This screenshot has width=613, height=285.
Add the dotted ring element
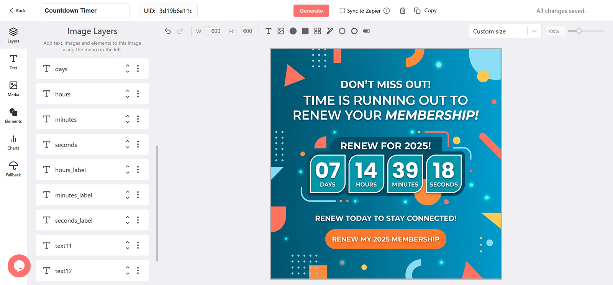(x=342, y=31)
